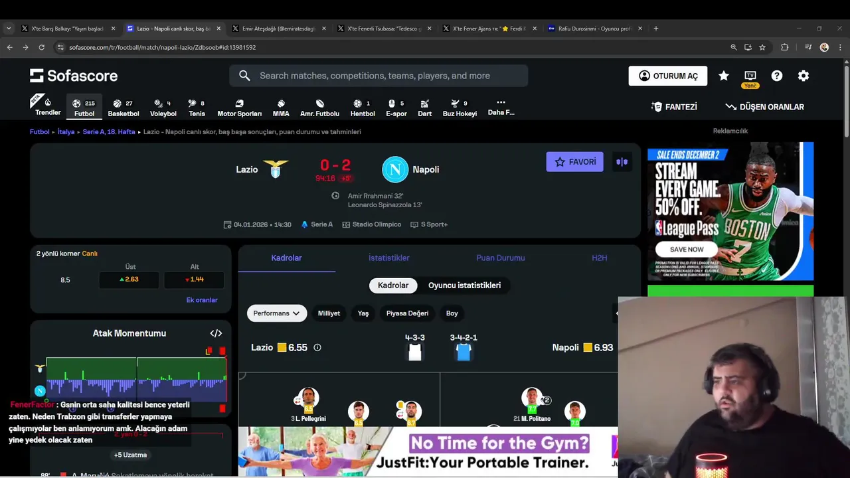Image resolution: width=850 pixels, height=478 pixels.
Task: Open TV schedule icon marked Yeni
Action: 750,78
